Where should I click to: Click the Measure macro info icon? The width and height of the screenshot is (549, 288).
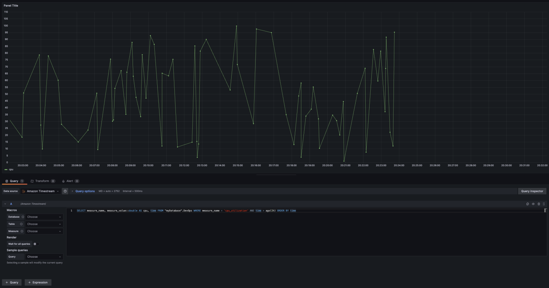pos(21,231)
